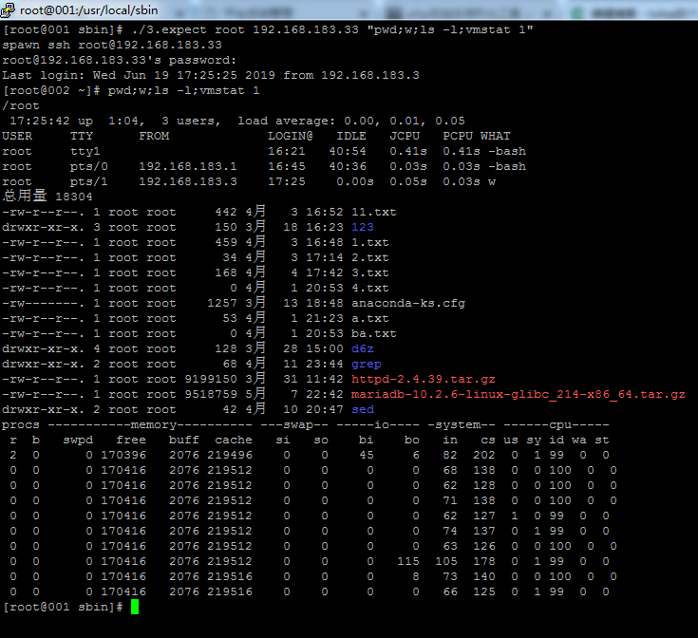698x638 pixels.
Task: Click the 'spawn ssh root@192.168.183.33' line
Action: coord(112,45)
